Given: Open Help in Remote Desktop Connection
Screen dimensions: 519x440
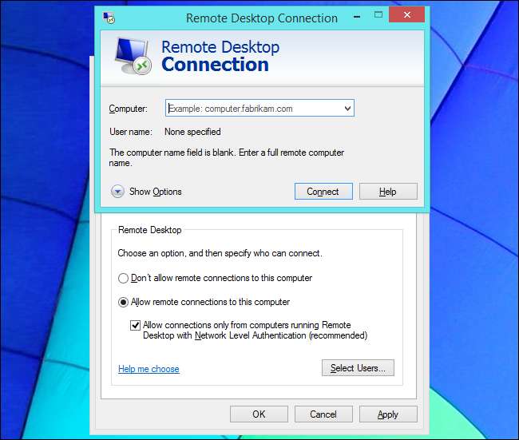Looking at the screenshot, I should [388, 192].
